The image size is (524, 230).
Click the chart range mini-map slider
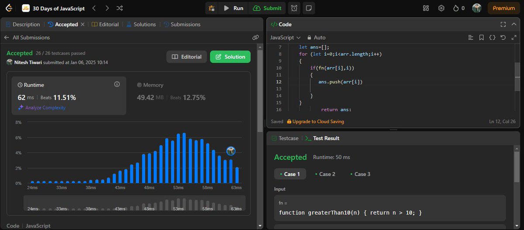[134, 203]
